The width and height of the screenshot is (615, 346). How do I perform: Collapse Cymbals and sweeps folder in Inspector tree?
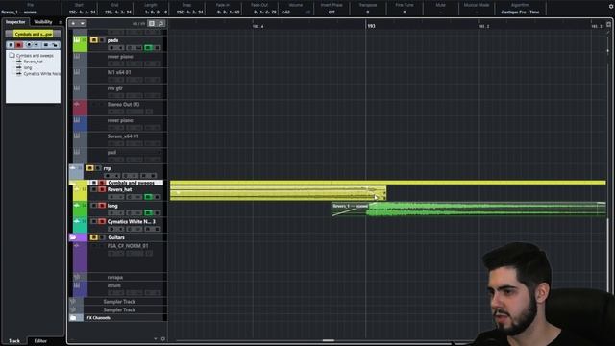pos(12,56)
